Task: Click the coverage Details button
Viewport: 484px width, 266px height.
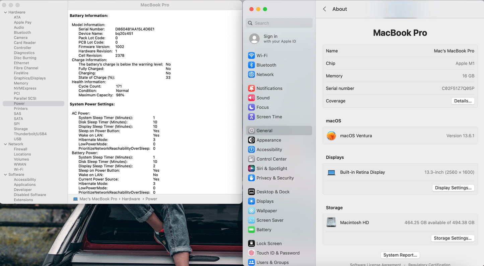Action: pyautogui.click(x=463, y=101)
